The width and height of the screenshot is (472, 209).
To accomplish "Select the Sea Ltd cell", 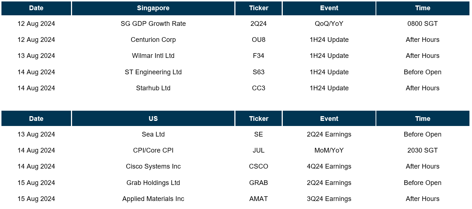I will coord(153,134).
